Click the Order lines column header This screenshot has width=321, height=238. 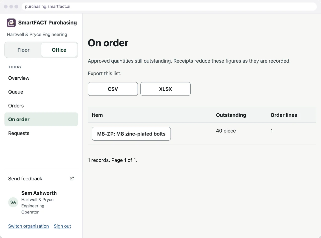(x=284, y=115)
